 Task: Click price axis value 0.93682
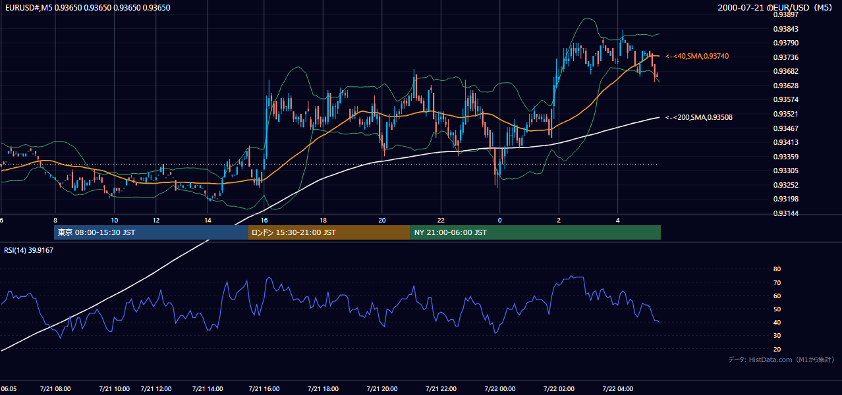coord(786,72)
